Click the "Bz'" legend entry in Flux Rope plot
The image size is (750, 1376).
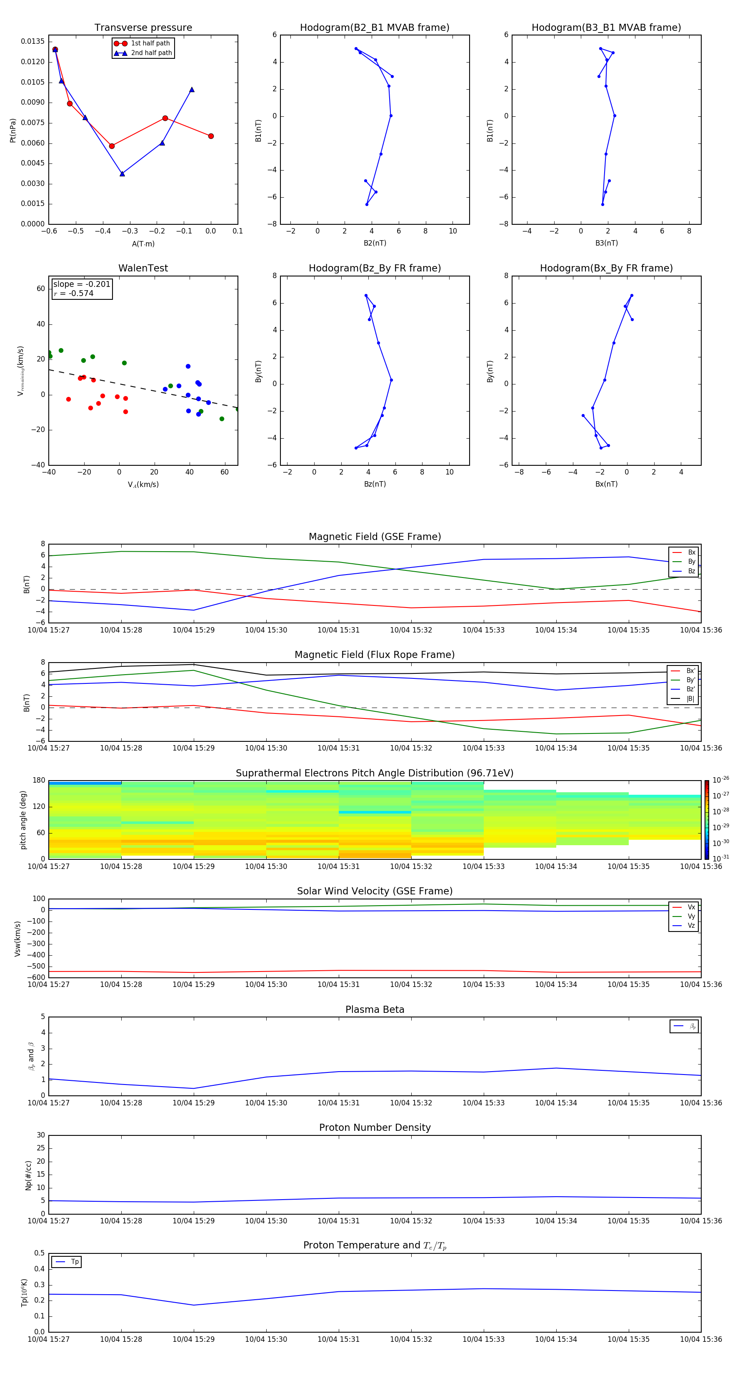point(683,689)
